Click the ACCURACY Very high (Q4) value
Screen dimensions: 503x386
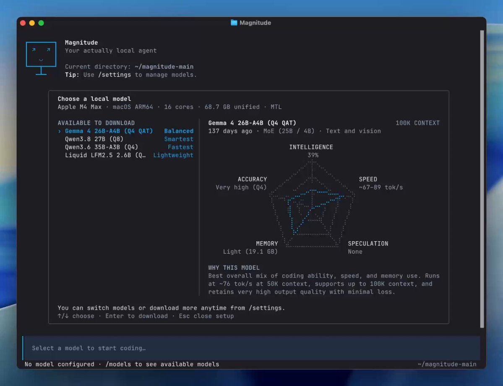pyautogui.click(x=241, y=188)
